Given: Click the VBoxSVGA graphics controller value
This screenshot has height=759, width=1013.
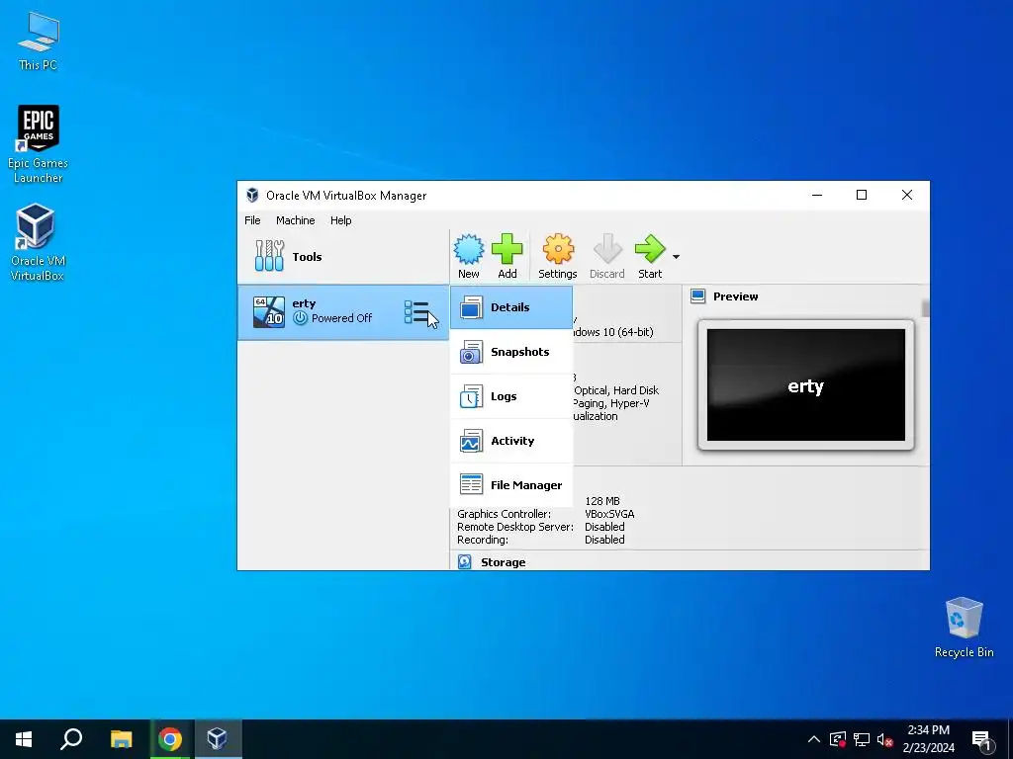Looking at the screenshot, I should 609,514.
